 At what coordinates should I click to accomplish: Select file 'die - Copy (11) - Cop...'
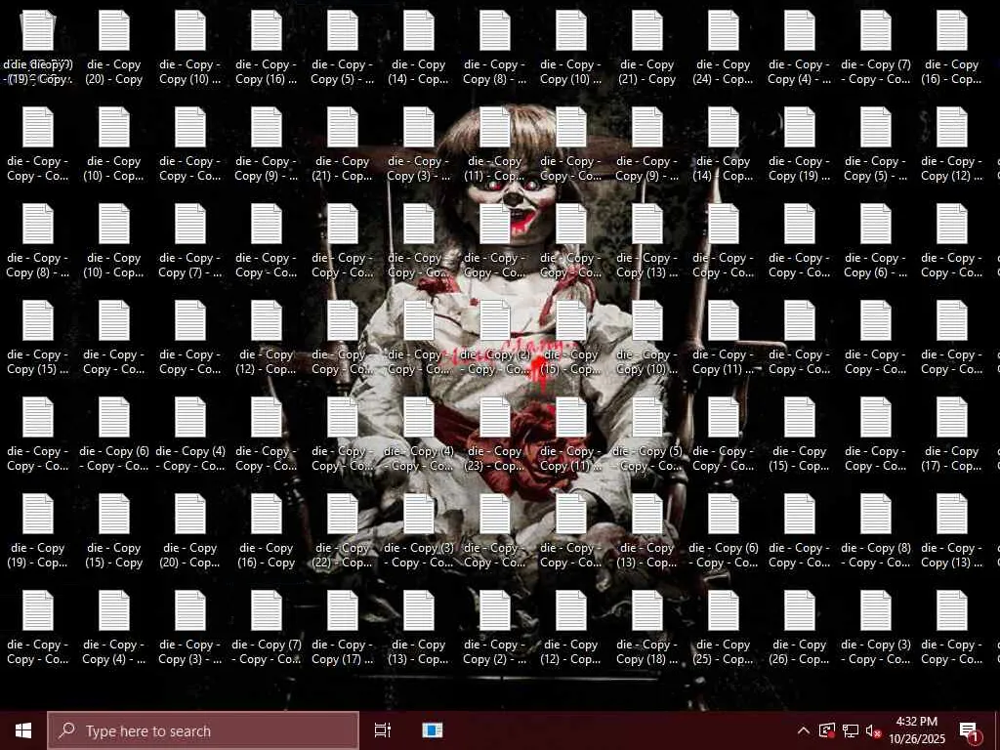pyautogui.click(x=495, y=146)
